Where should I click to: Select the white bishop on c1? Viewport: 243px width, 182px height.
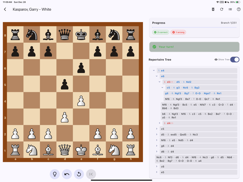pyautogui.click(x=48, y=150)
